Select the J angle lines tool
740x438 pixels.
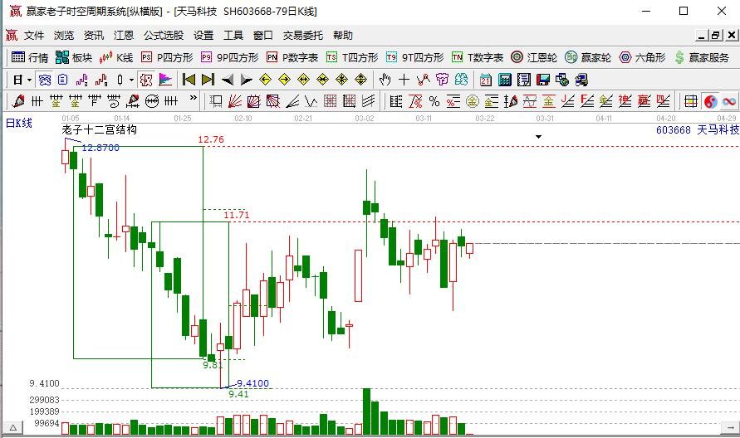pyautogui.click(x=568, y=101)
